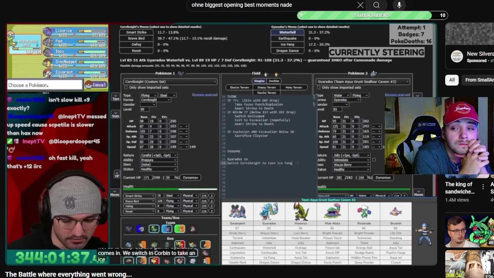Image resolution: width=494 pixels, height=278 pixels.
Task: Click title The Battle where everything went wrong
Action: pyautogui.click(x=68, y=275)
